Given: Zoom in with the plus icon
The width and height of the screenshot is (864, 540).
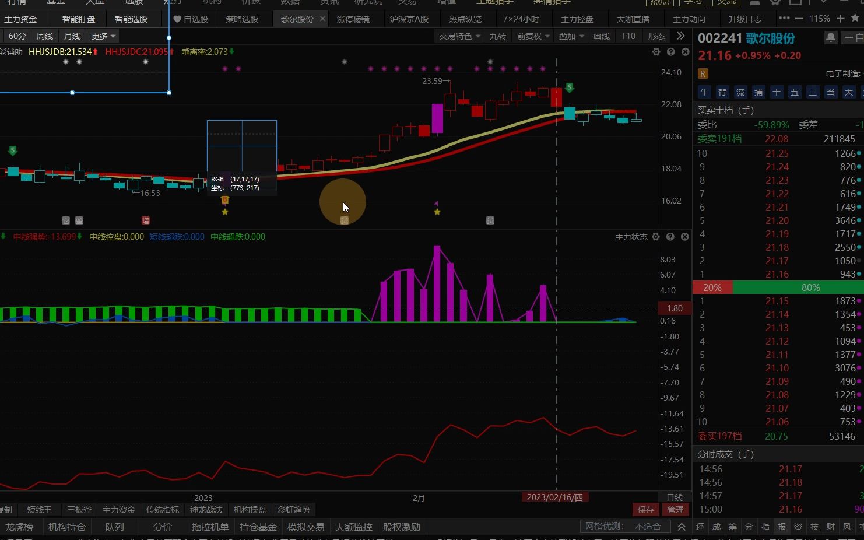Looking at the screenshot, I should [841, 19].
